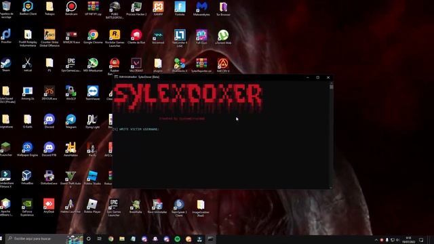The image size is (434, 244).
Task: Open Spotify from the taskbar
Action: [178, 239]
